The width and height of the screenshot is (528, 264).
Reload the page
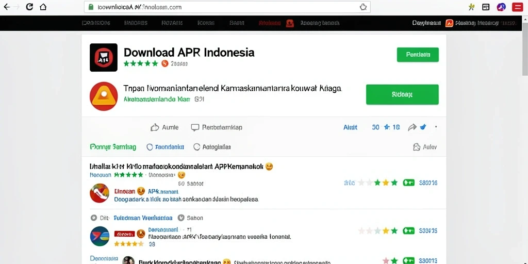click(29, 6)
